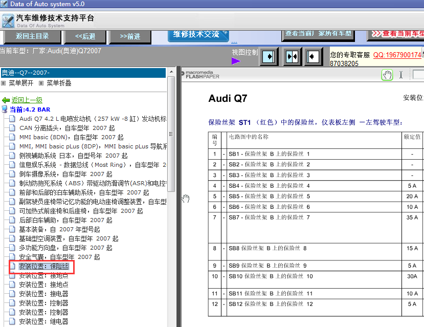Click page icon beside 倒车摄像系统
Viewport: 424px width, 327px height.
tap(12, 173)
